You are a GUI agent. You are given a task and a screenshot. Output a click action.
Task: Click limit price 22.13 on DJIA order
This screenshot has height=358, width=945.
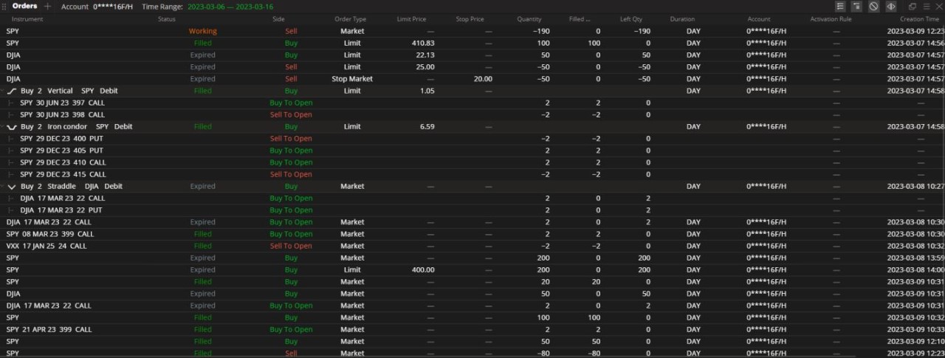click(425, 55)
